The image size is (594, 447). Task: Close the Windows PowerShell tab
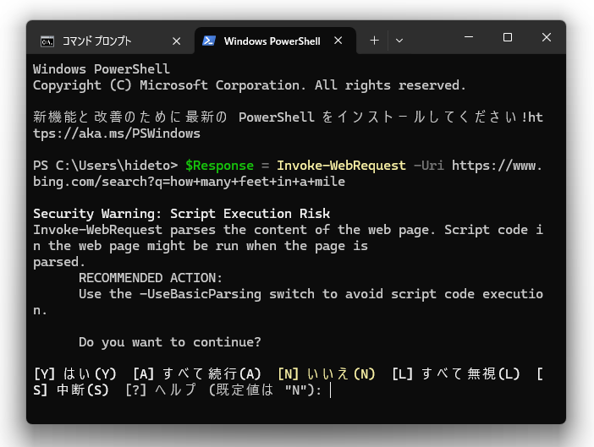click(338, 41)
